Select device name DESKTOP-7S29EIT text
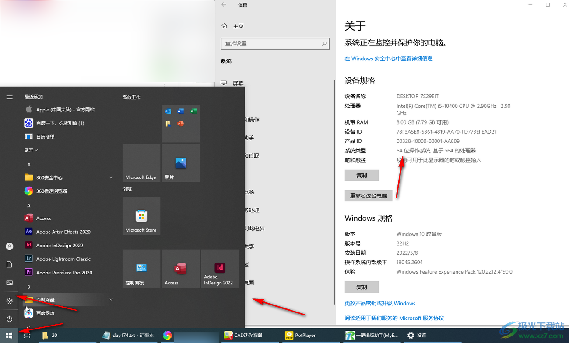This screenshot has width=569, height=343. click(x=418, y=96)
